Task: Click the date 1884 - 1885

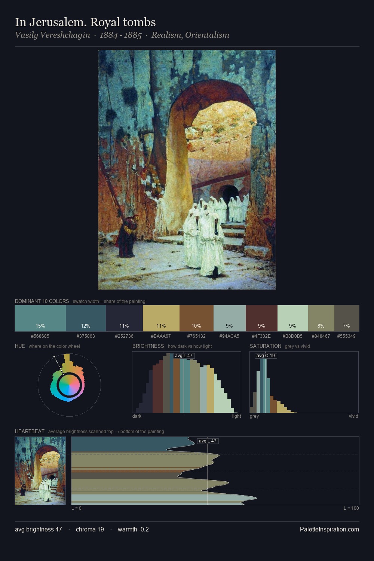Action: pyautogui.click(x=120, y=35)
